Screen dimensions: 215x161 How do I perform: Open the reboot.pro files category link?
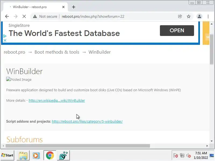pyautogui.click(x=87, y=122)
